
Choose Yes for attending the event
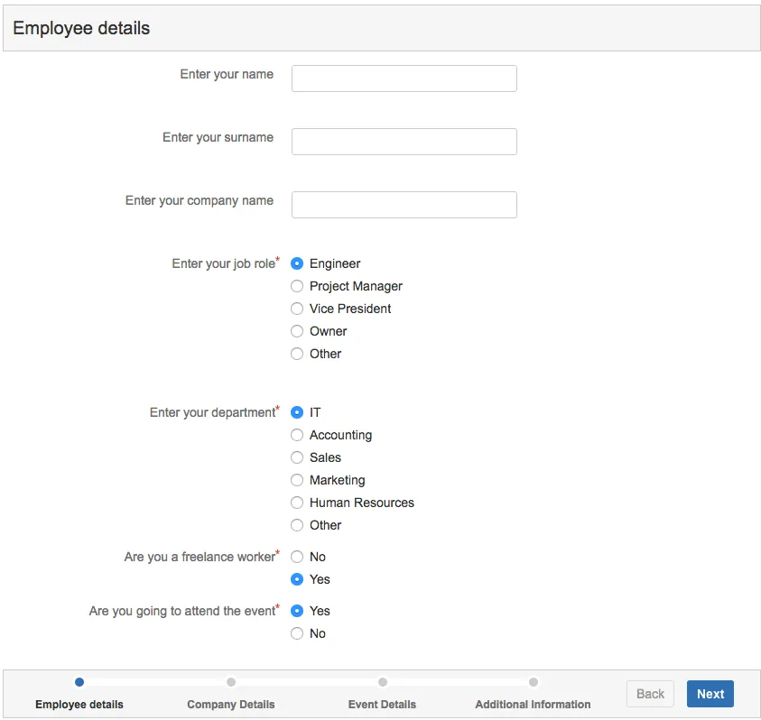click(x=296, y=611)
